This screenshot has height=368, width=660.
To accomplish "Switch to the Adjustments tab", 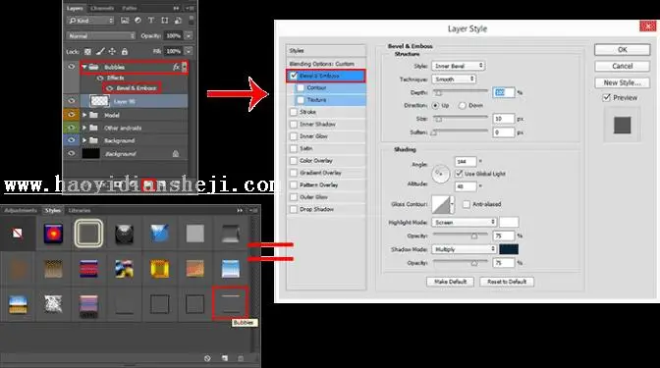I will point(21,210).
